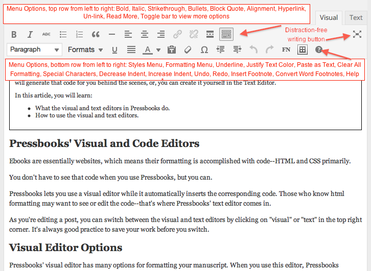Open the editor Help
Image resolution: width=371 pixels, height=271 pixels.
[x=319, y=50]
